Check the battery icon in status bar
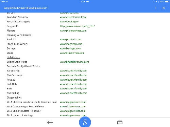 [x=167, y=2]
